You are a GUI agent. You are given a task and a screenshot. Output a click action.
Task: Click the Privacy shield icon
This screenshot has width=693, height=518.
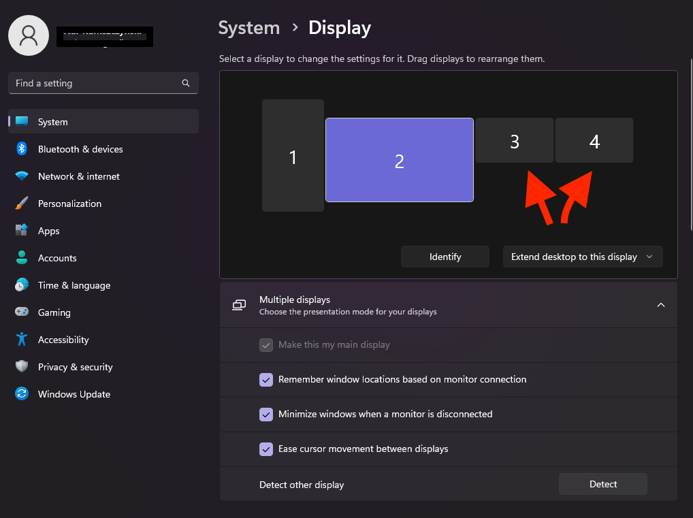point(22,366)
